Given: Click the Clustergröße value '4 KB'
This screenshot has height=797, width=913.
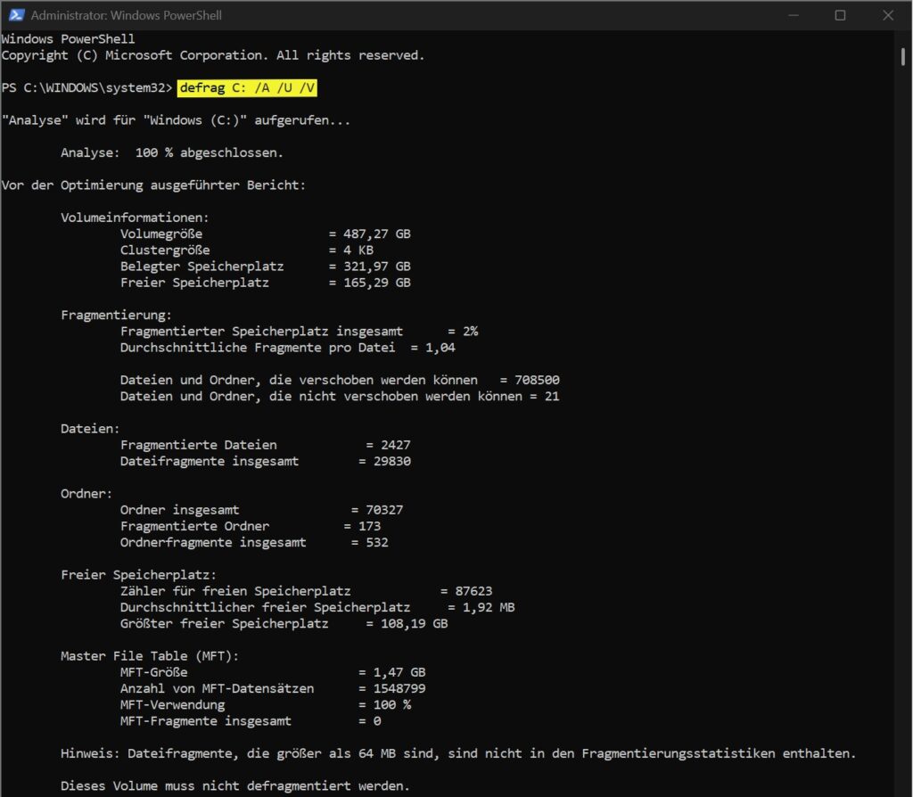Looking at the screenshot, I should (358, 251).
